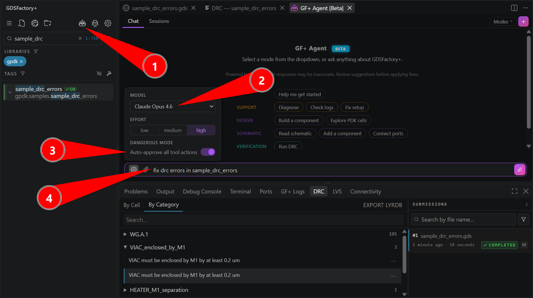Open the GF+ Logs tab

[x=292, y=191]
